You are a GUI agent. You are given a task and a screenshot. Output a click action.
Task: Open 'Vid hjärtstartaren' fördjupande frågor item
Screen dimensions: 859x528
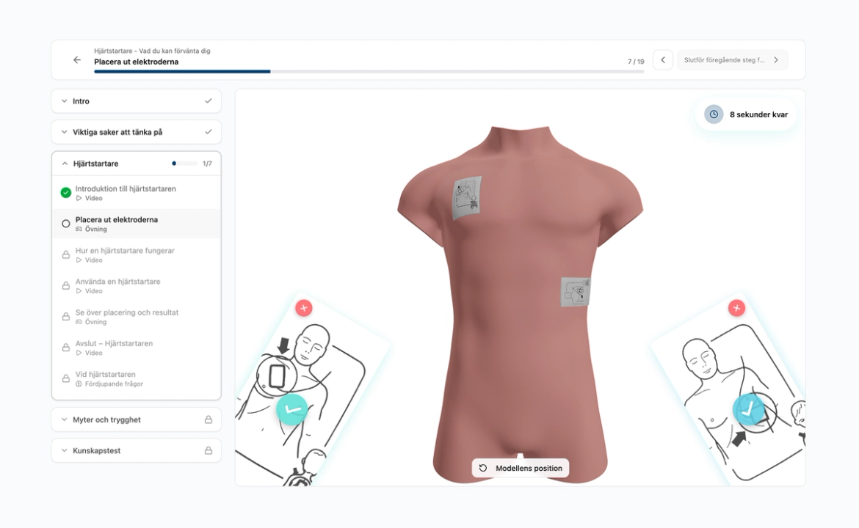pyautogui.click(x=137, y=378)
